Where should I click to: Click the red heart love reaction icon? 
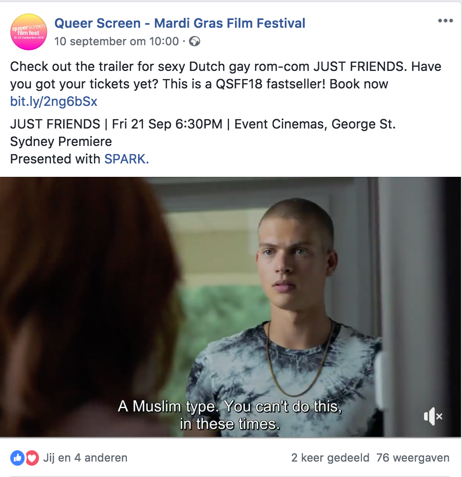tap(32, 457)
